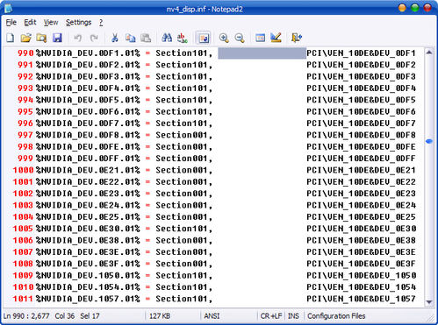This screenshot has width=438, height=325.
Task: Click the Cut scissors icon
Action: point(115,38)
